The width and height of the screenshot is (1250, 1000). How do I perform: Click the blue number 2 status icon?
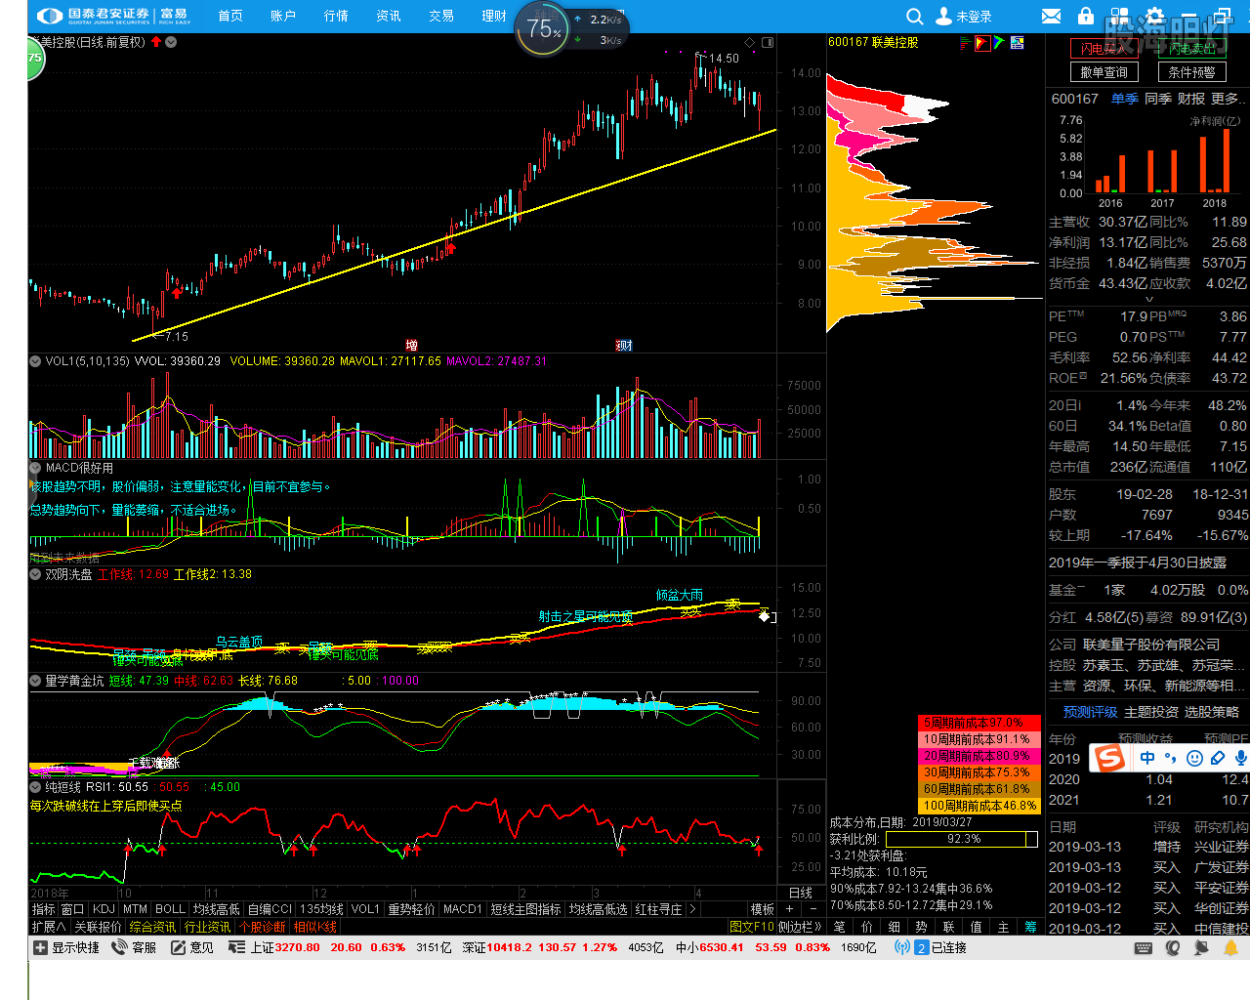pyautogui.click(x=921, y=948)
